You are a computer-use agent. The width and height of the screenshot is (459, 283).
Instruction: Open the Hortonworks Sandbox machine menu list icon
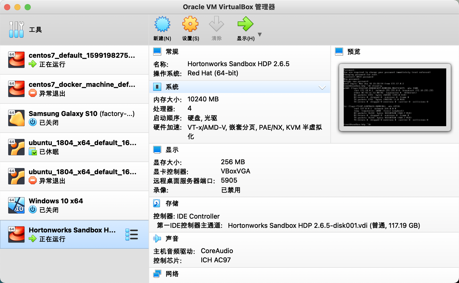pyautogui.click(x=132, y=234)
